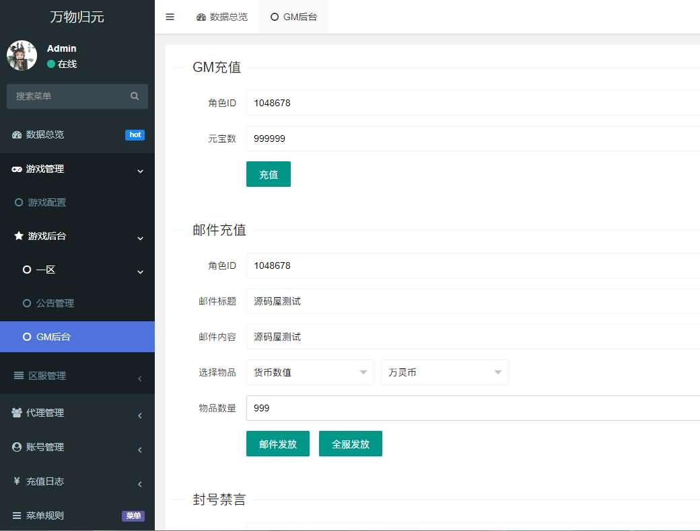Collapse the 一区 submenu

tap(140, 272)
